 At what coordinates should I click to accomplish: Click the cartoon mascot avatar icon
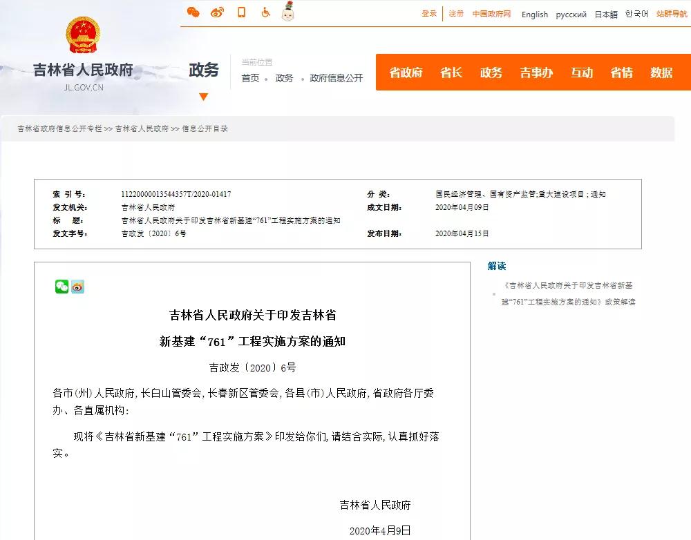pyautogui.click(x=288, y=12)
